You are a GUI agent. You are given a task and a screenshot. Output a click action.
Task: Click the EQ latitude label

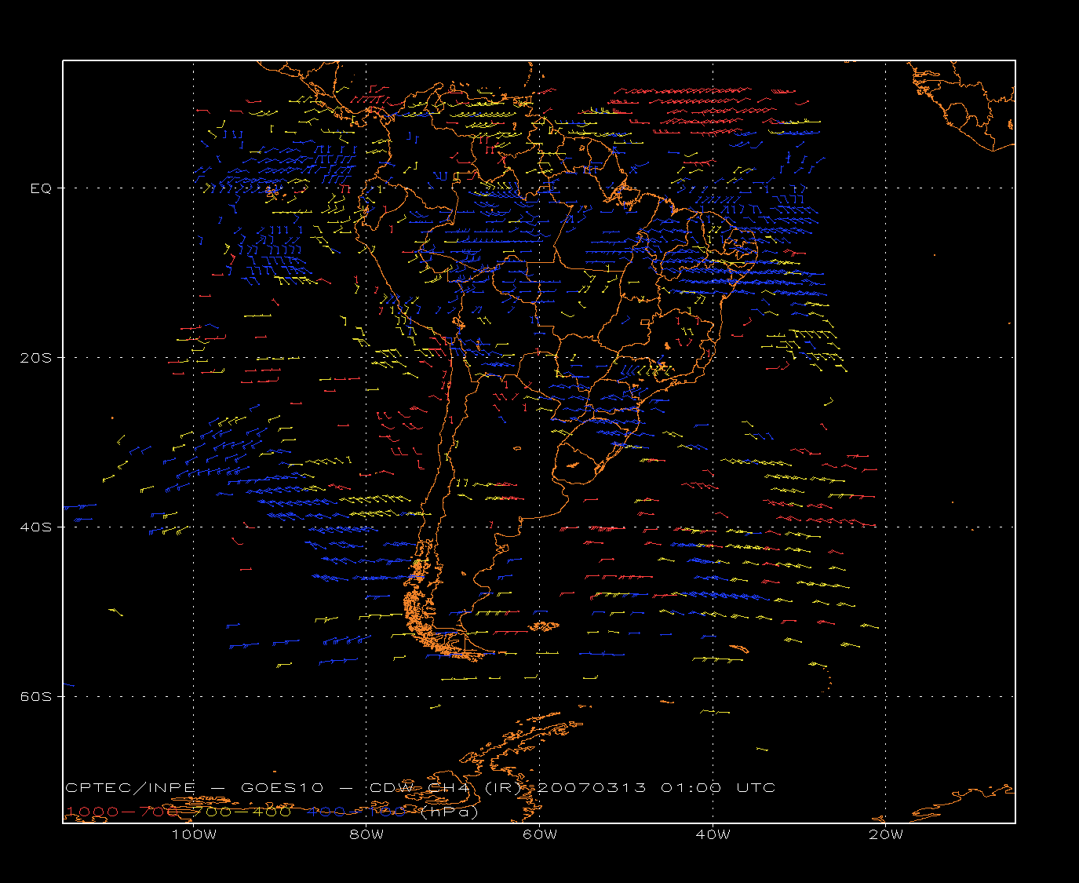click(42, 188)
